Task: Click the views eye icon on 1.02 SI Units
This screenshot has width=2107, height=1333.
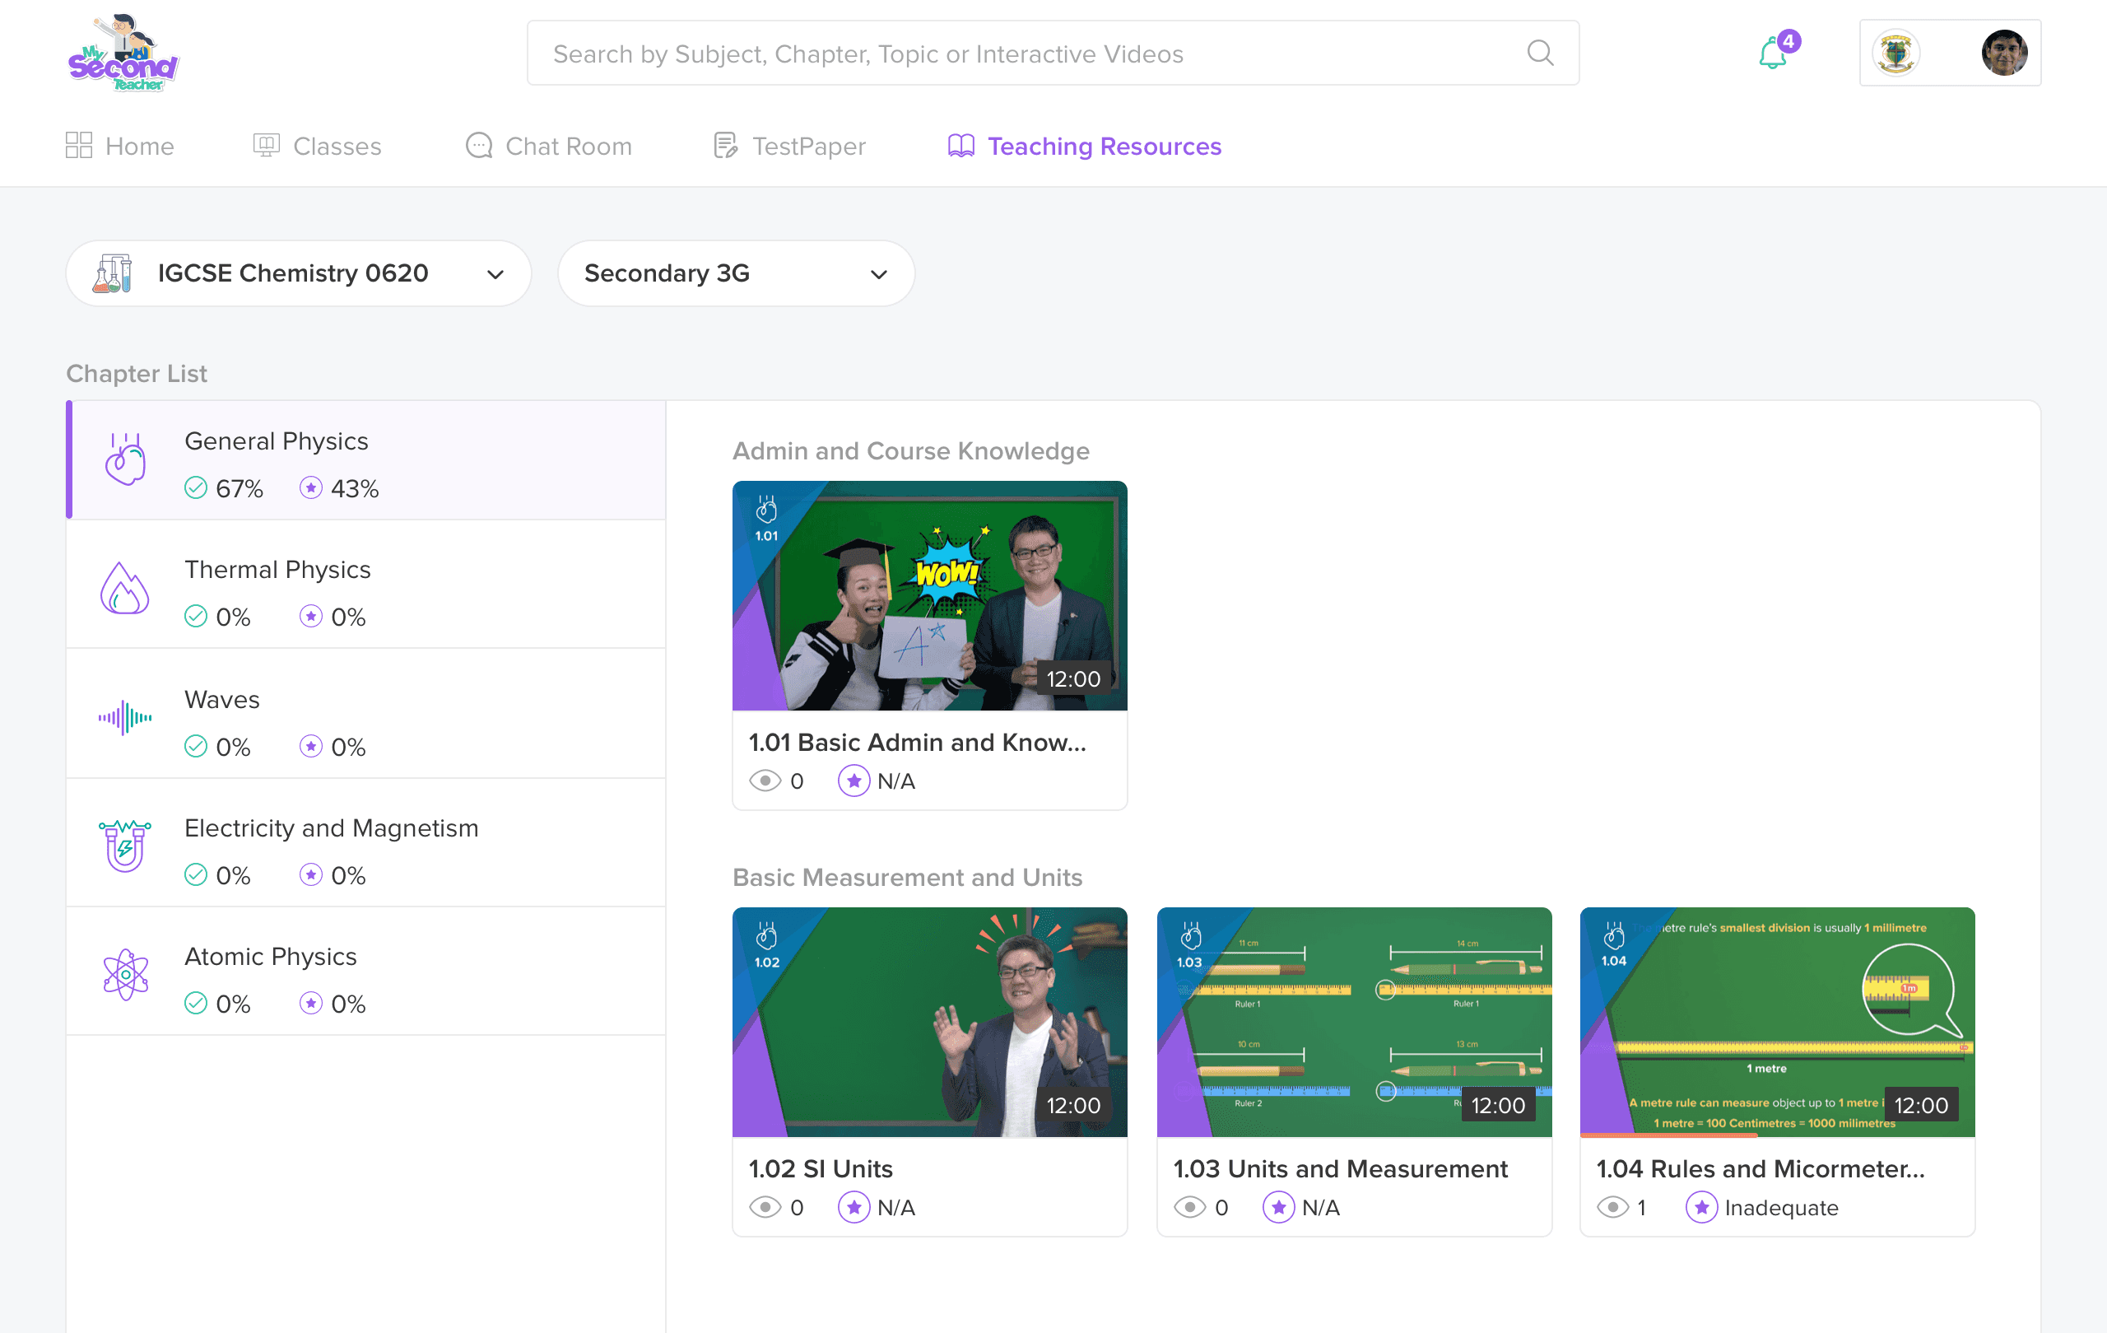Action: (x=765, y=1208)
